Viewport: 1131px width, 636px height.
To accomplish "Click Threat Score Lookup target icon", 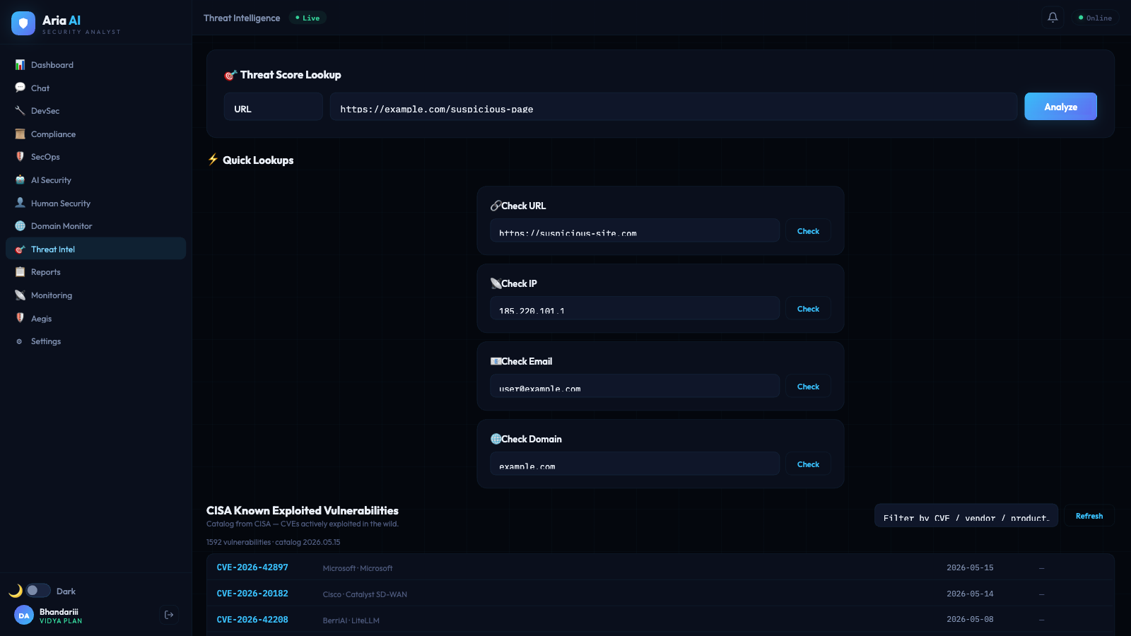I will [x=230, y=75].
